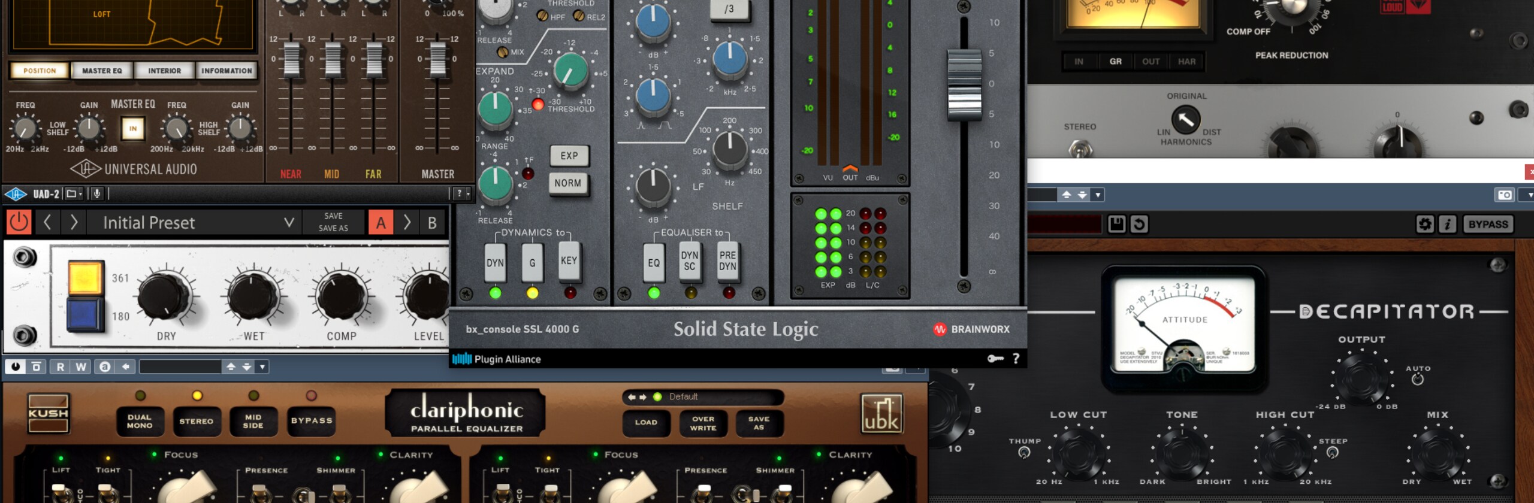Go to next preset beside Initial Preset
The height and width of the screenshot is (503, 1534).
[74, 223]
